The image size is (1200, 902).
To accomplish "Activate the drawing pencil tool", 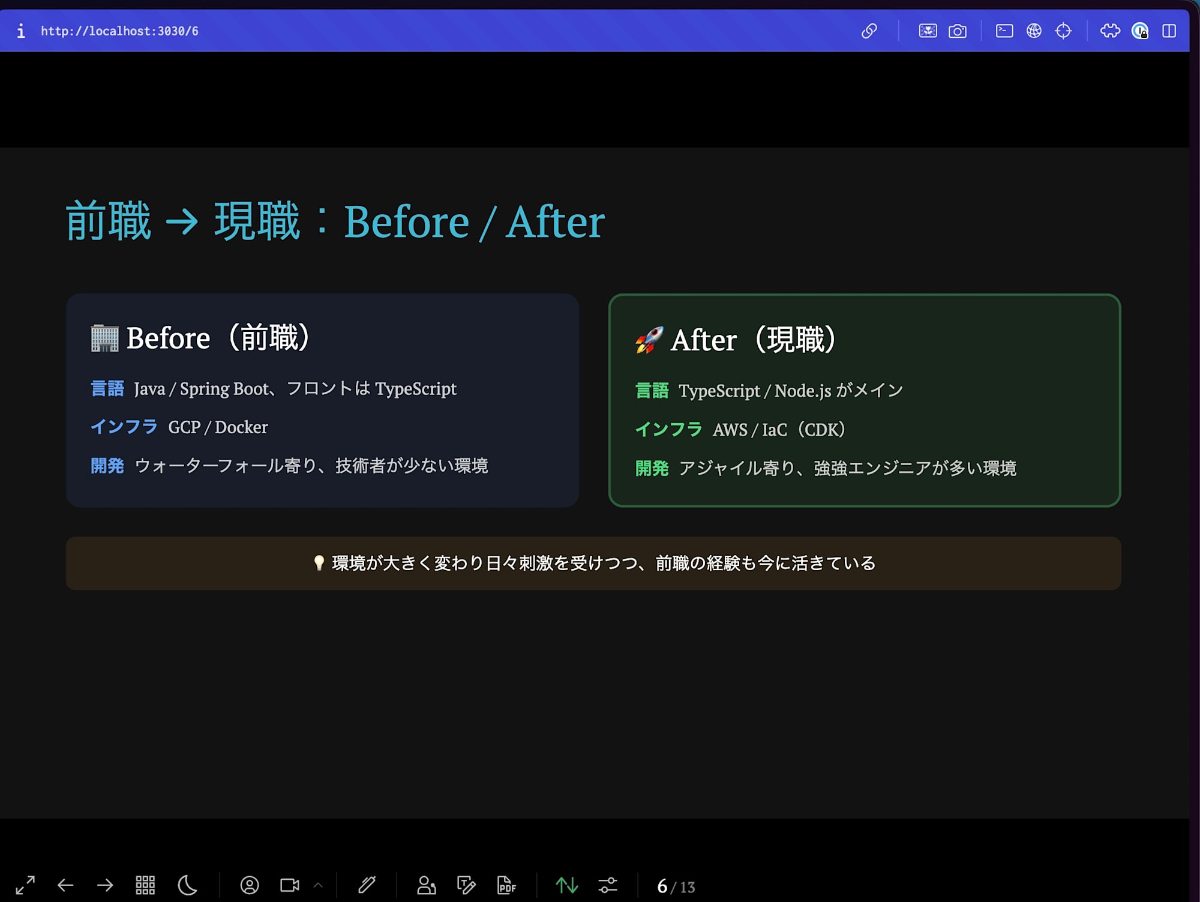I will [x=368, y=885].
